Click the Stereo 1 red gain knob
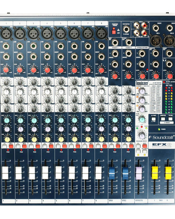The width and height of the screenshot is (175, 219). click(x=115, y=76)
